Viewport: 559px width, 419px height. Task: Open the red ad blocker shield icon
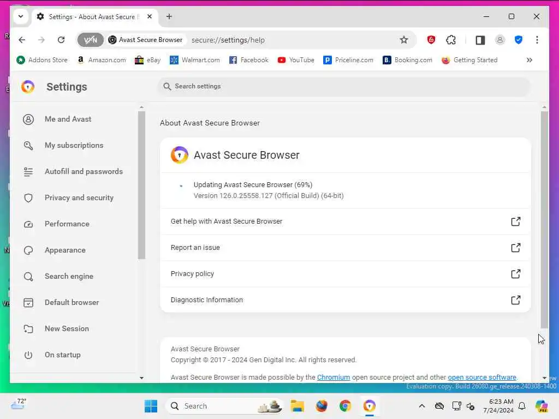click(x=431, y=40)
